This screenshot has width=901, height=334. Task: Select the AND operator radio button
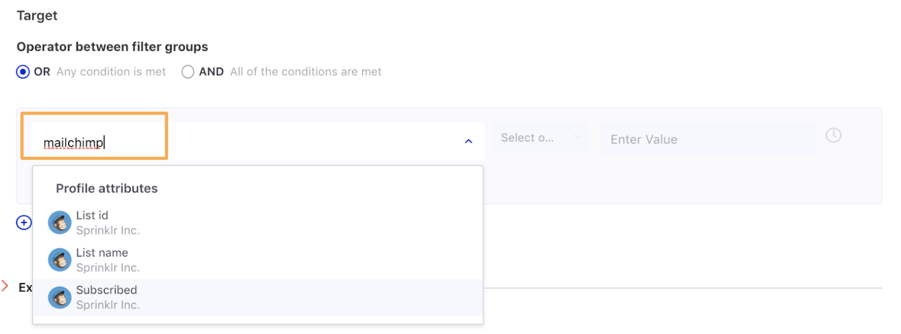coord(187,72)
